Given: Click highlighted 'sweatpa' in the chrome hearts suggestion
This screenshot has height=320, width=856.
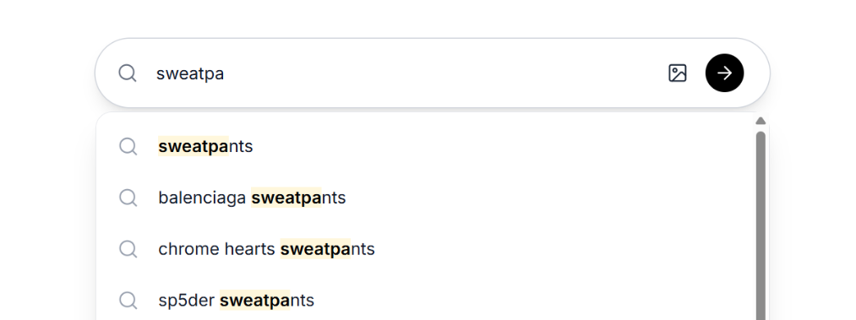Looking at the screenshot, I should tap(315, 248).
